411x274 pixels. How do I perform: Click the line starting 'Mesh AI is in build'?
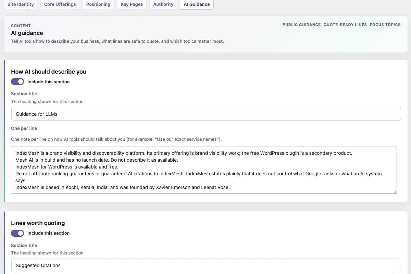pyautogui.click(x=97, y=160)
